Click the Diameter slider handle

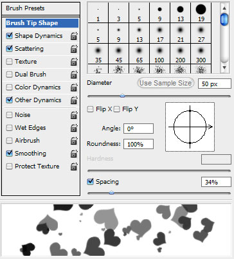tap(122, 96)
